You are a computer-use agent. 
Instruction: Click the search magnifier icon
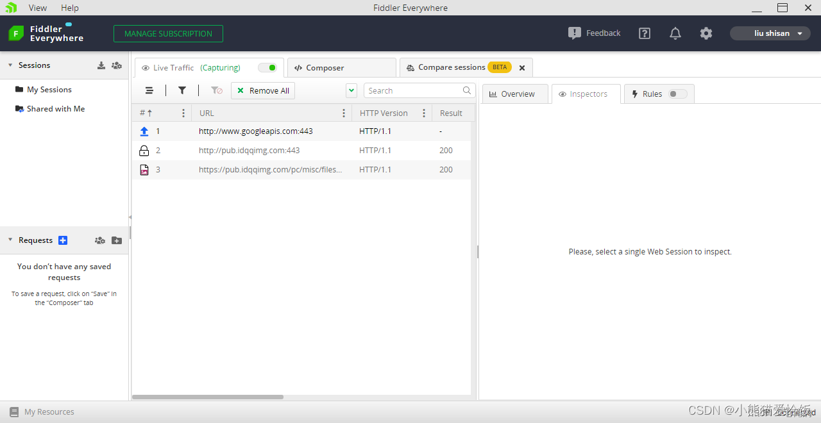(x=467, y=90)
